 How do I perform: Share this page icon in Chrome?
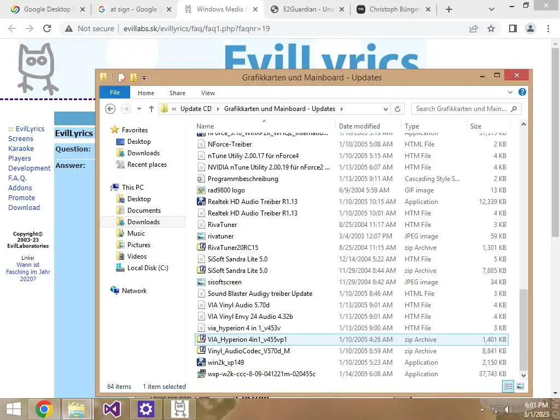(x=474, y=28)
